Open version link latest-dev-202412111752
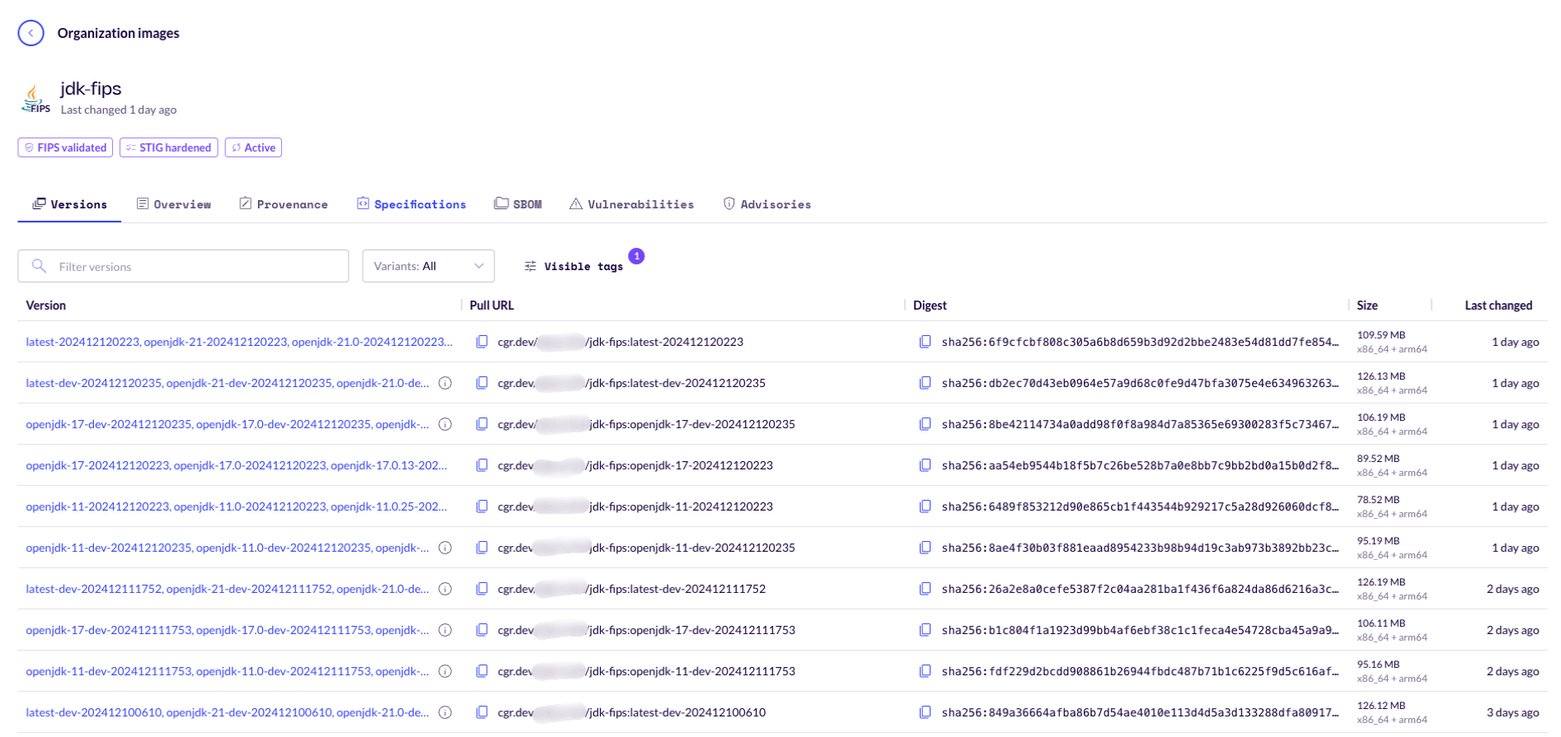1561x737 pixels. click(x=95, y=589)
